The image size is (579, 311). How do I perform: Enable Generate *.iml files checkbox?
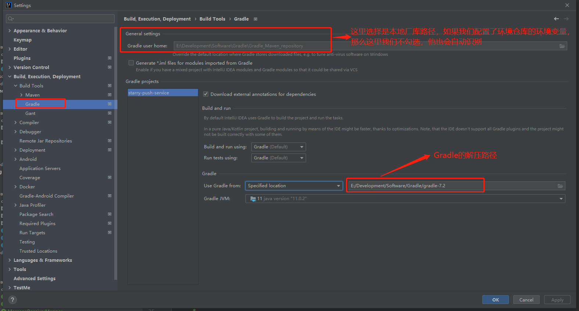pyautogui.click(x=131, y=63)
